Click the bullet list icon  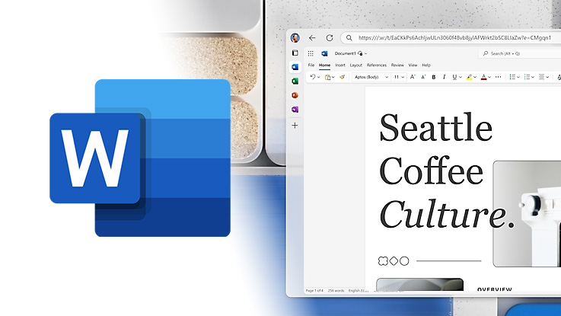pyautogui.click(x=512, y=77)
